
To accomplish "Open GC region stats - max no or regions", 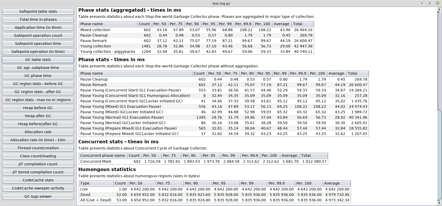I will (38, 100).
